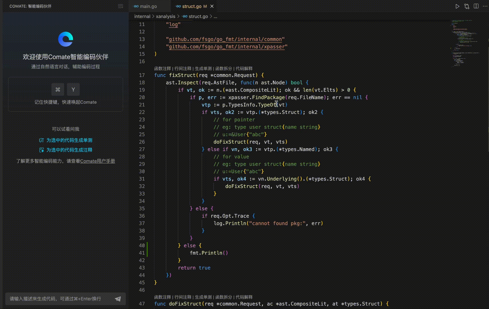Click 行间注释 code lens above fixStruct
This screenshot has width=489, height=309.
[183, 69]
